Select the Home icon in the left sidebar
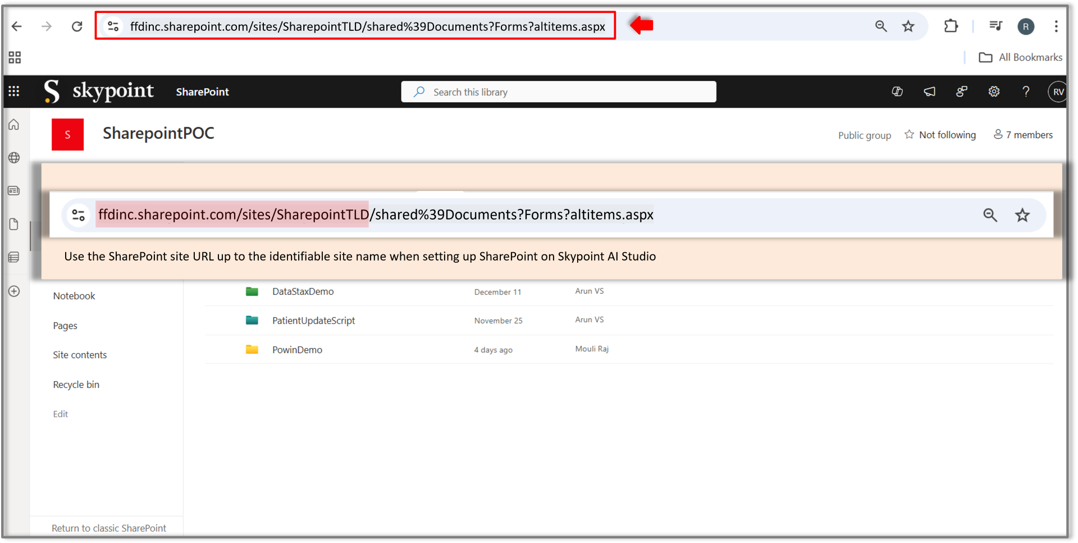The image size is (1078, 543). pos(13,125)
